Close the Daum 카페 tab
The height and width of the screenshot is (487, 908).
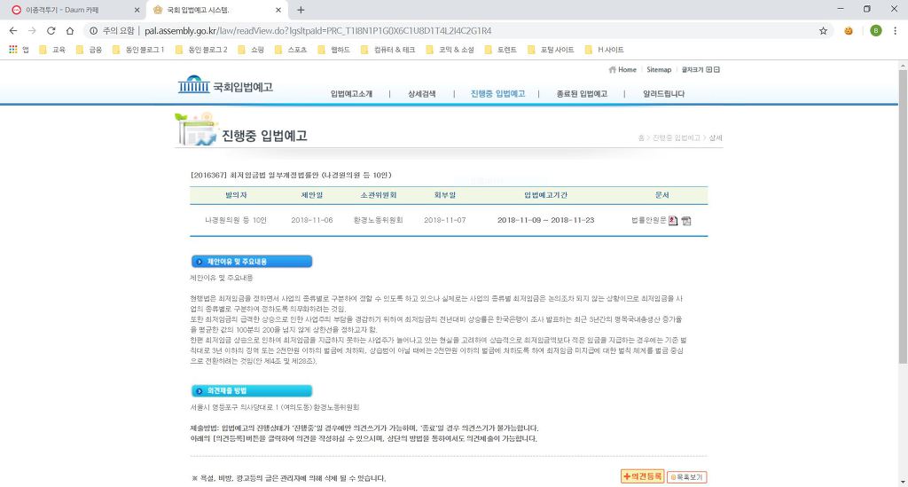pyautogui.click(x=137, y=10)
